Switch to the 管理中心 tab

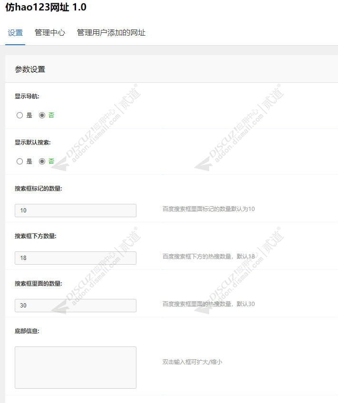(49, 33)
